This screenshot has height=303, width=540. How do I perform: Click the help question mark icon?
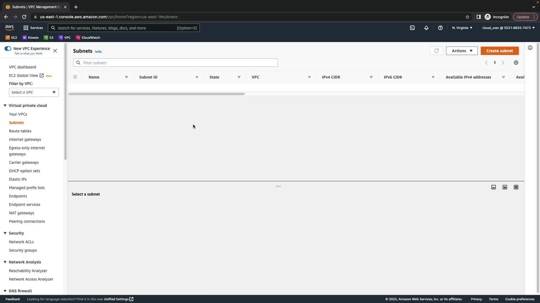[440, 28]
